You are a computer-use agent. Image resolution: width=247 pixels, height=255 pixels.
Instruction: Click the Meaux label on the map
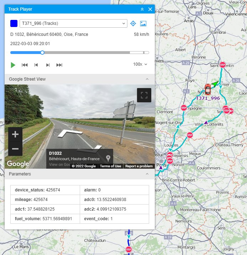(x=195, y=154)
